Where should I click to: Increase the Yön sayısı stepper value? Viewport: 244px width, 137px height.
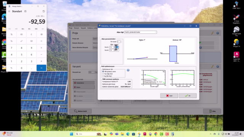click(x=121, y=41)
